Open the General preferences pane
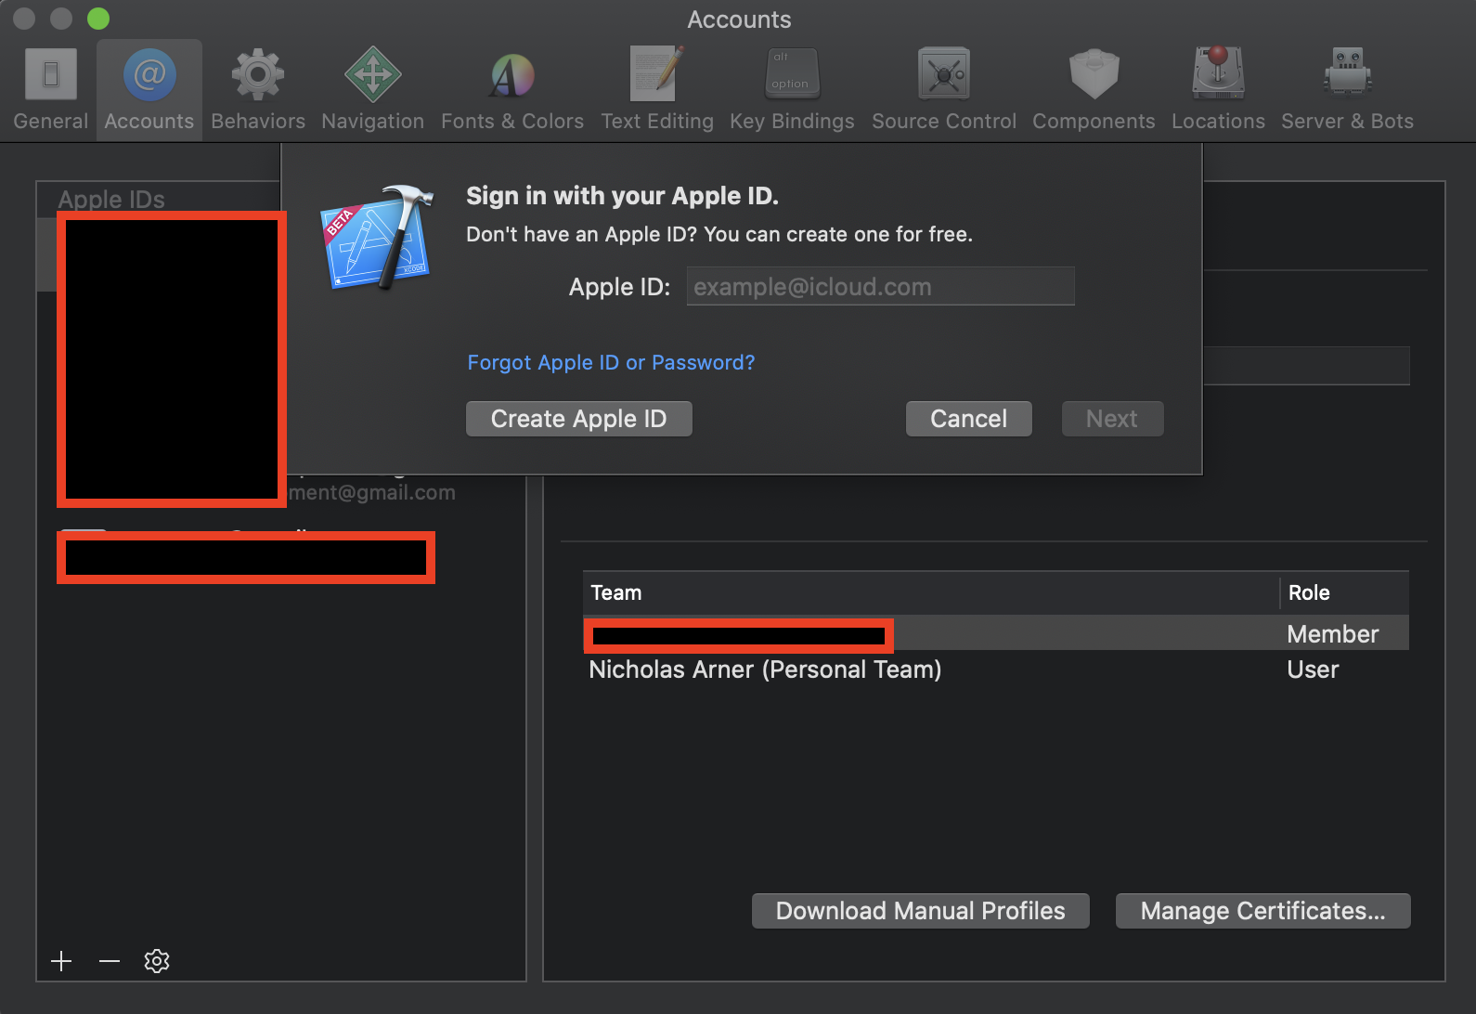This screenshot has width=1476, height=1014. [50, 90]
